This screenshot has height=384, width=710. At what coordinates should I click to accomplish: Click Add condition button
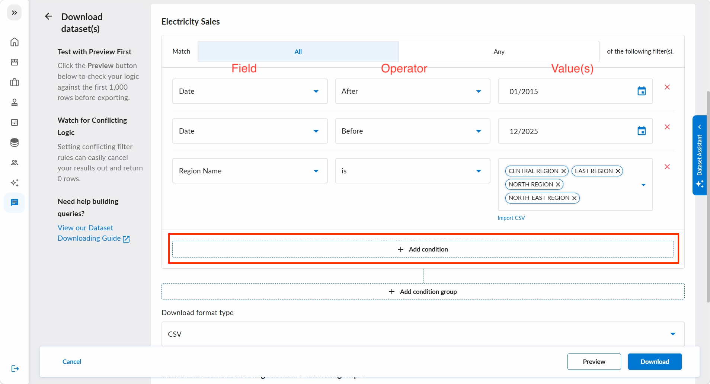coord(423,249)
